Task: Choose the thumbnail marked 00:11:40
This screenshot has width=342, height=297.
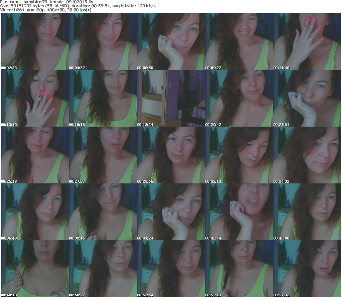Action: pos(307,41)
